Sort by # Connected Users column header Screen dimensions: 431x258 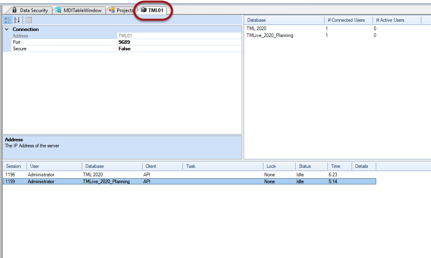coord(348,20)
